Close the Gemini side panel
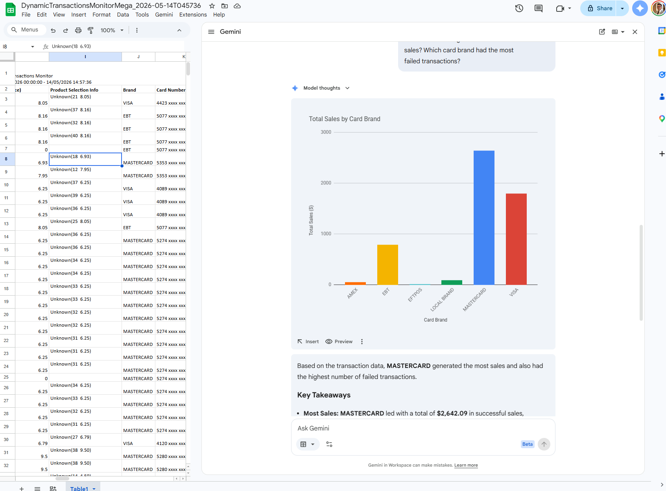 point(635,32)
